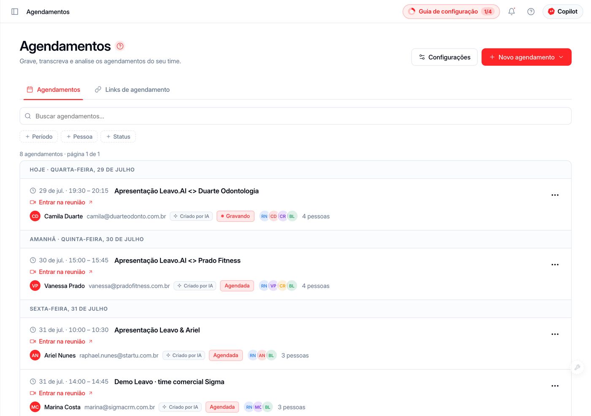The image size is (591, 416).
Task: Join the time comercial Sigma meeting link
Action: [x=61, y=393]
